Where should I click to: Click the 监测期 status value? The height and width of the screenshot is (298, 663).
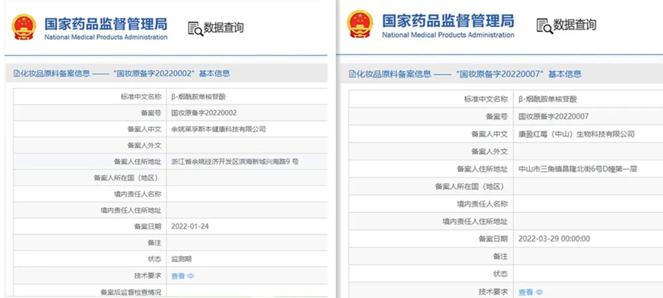(x=181, y=259)
